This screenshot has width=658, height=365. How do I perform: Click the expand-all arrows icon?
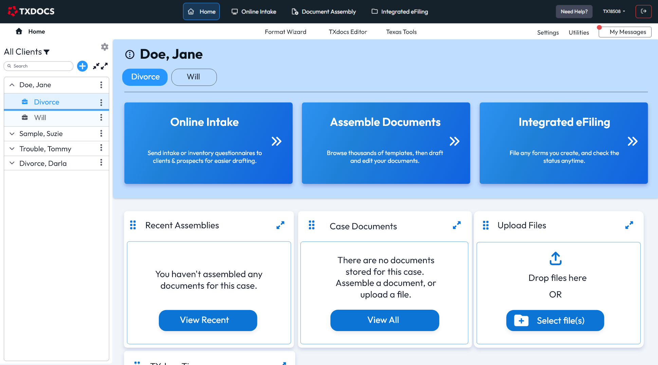pos(104,66)
